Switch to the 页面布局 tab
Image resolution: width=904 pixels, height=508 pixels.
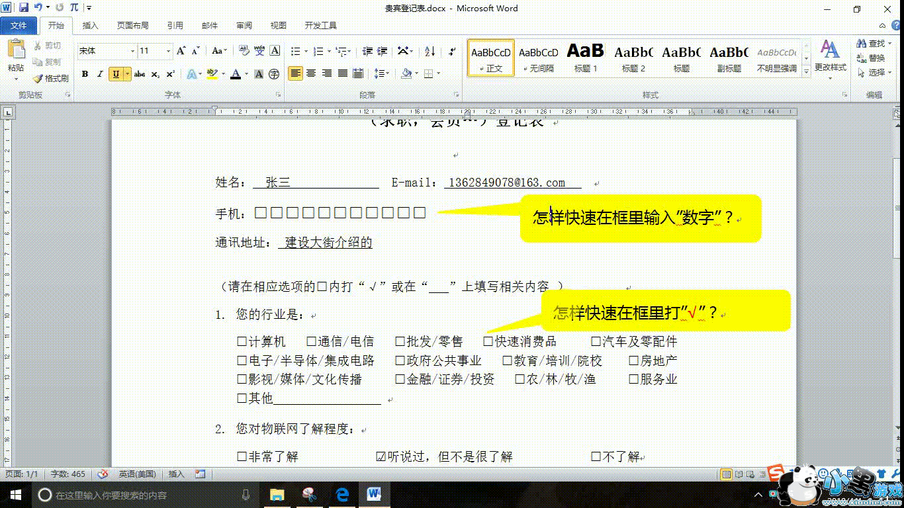point(132,25)
